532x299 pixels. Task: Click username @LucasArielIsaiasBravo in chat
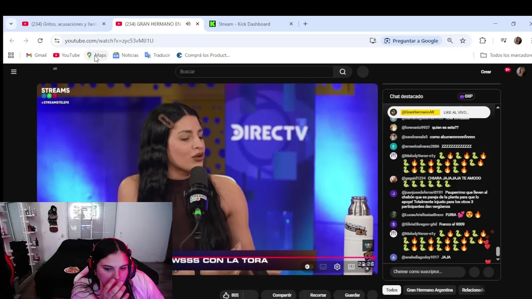pos(422,215)
